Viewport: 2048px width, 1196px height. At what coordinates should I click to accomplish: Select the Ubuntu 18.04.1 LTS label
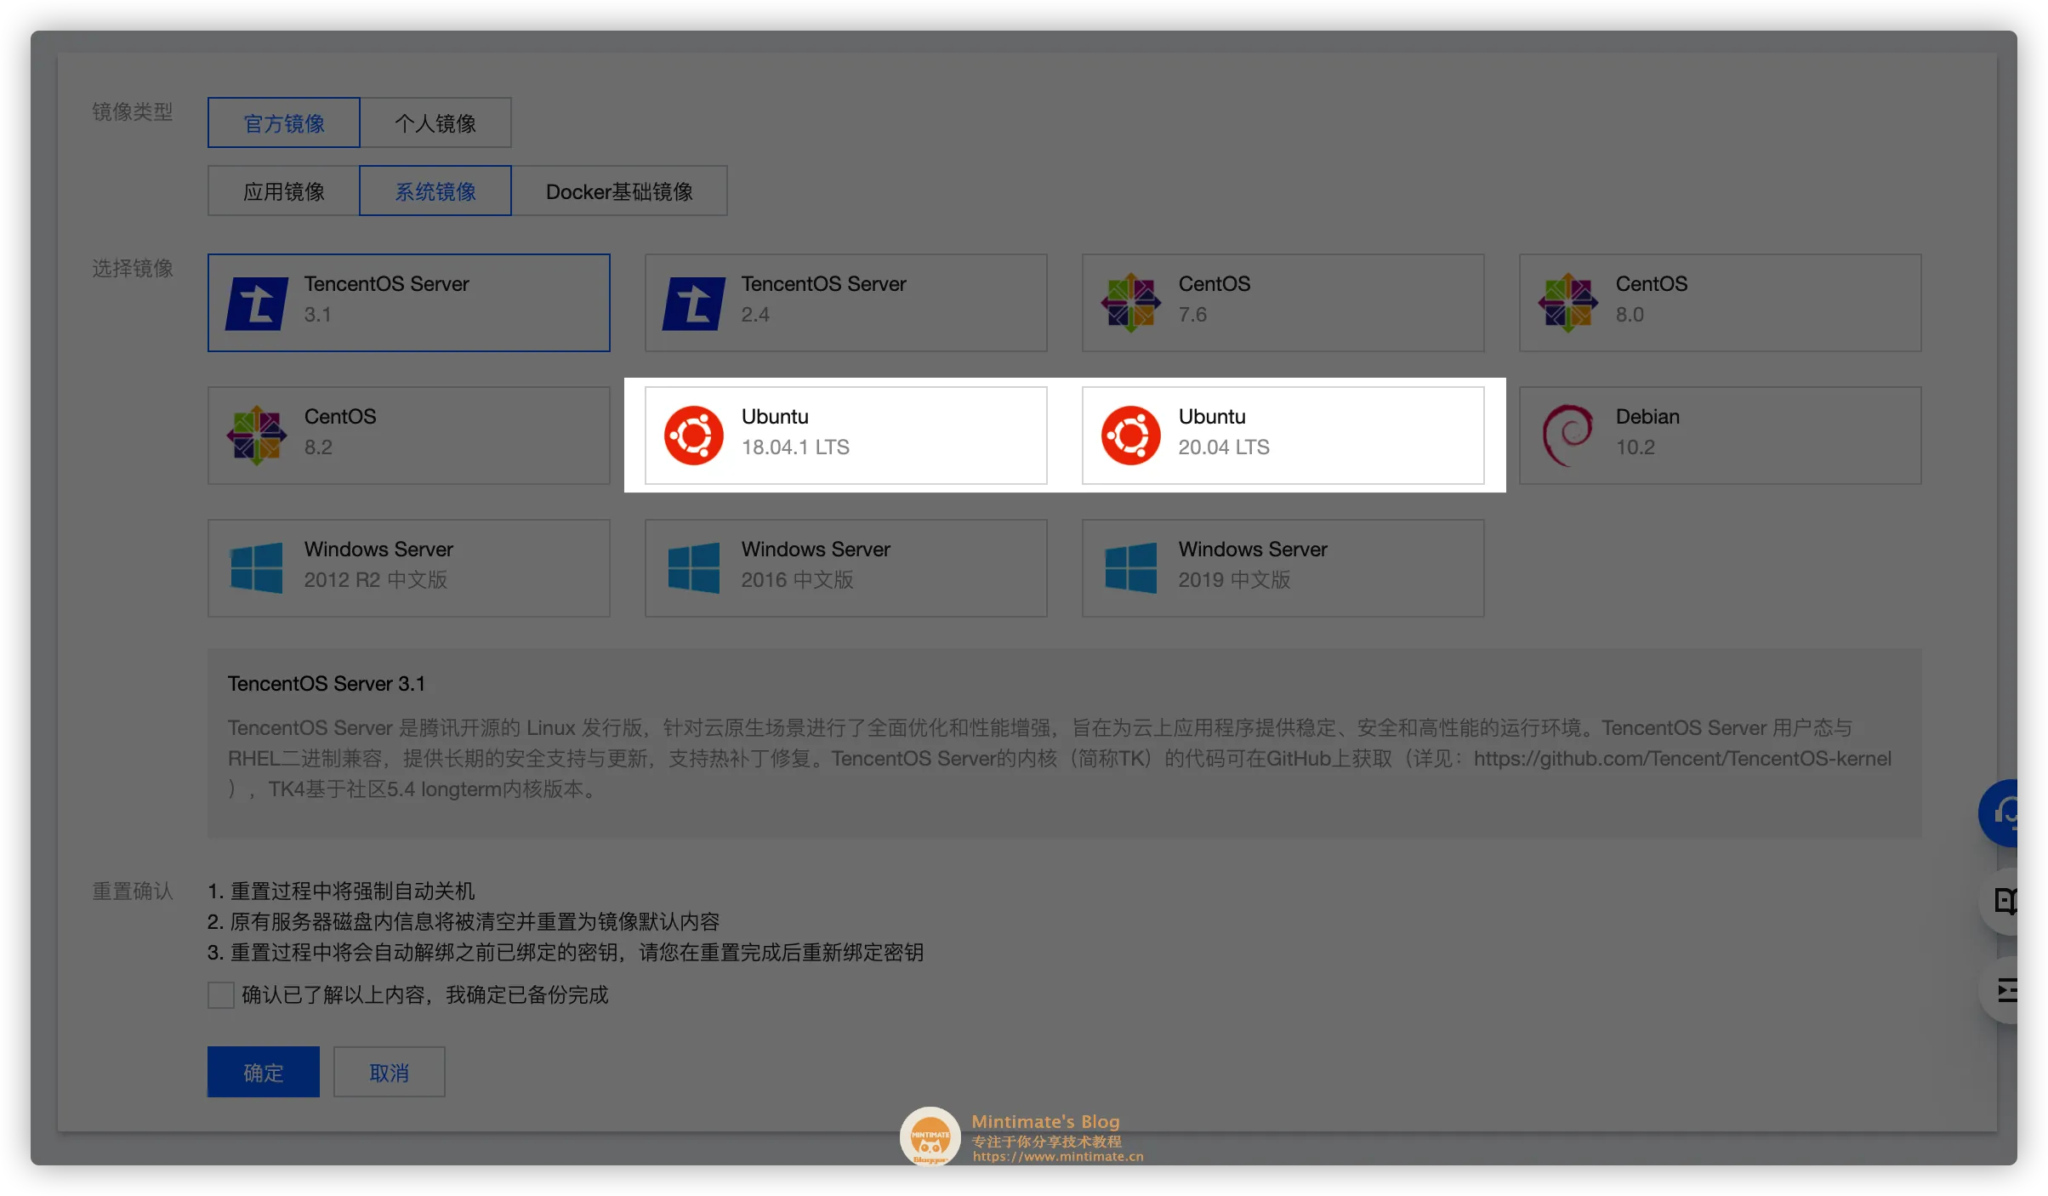795,432
